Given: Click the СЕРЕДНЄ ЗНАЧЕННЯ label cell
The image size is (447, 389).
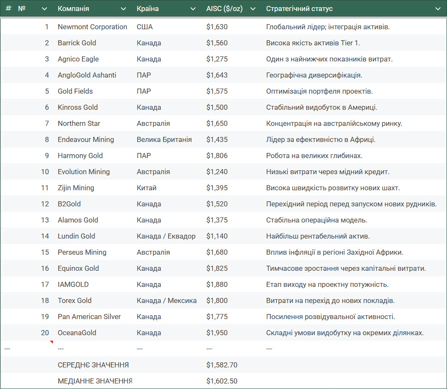Looking at the screenshot, I should tap(93, 365).
